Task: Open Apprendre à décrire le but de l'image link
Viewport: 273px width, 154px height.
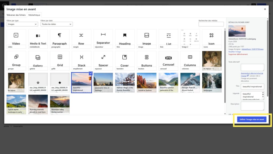Action: click(252, 74)
